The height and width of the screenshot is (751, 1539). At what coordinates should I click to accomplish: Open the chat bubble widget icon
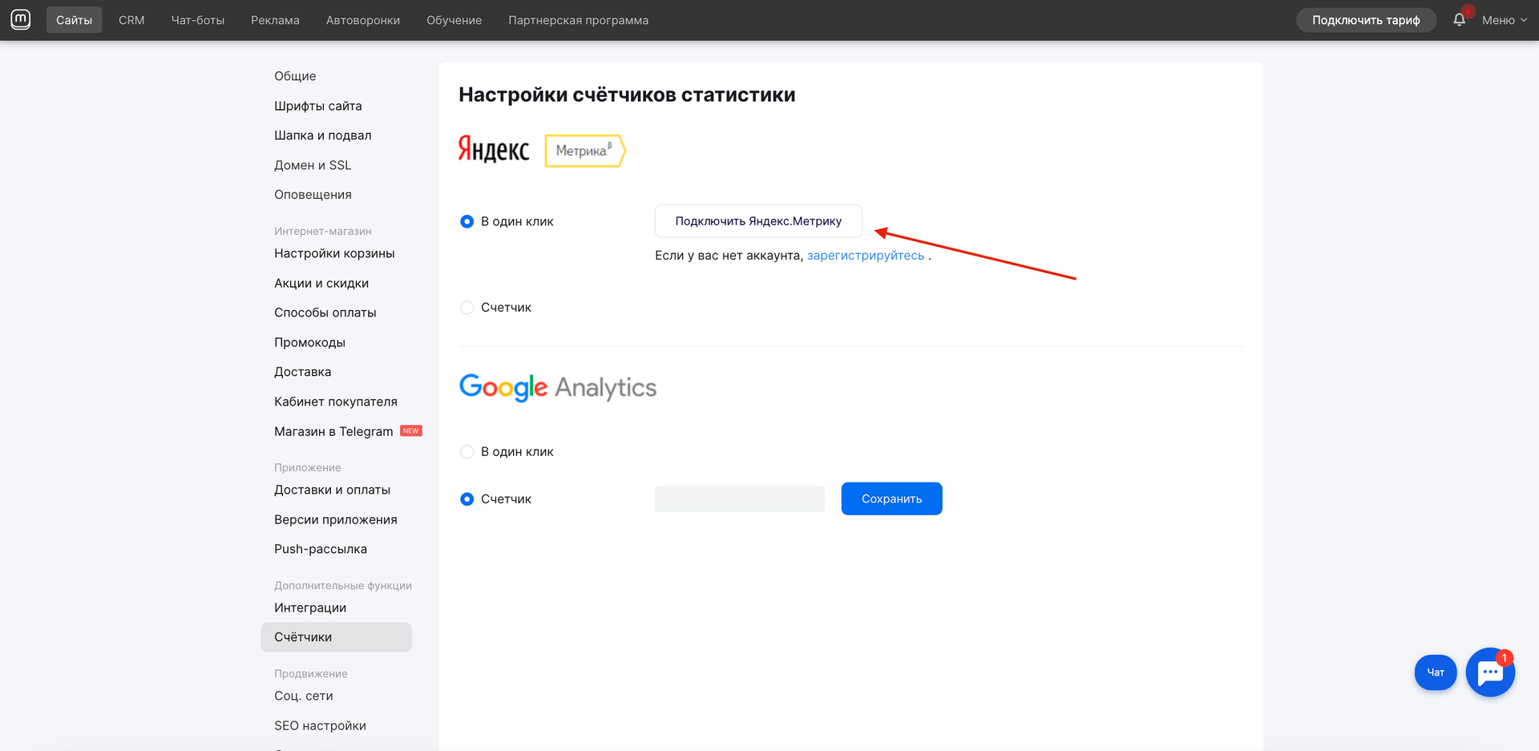click(1490, 672)
